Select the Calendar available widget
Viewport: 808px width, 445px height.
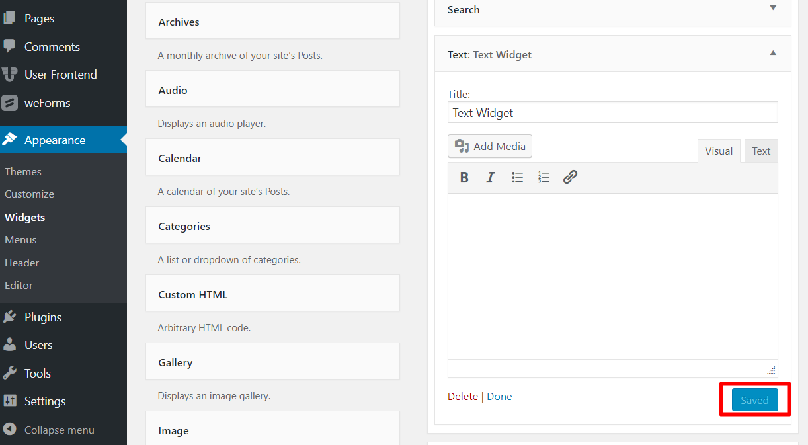coord(272,158)
